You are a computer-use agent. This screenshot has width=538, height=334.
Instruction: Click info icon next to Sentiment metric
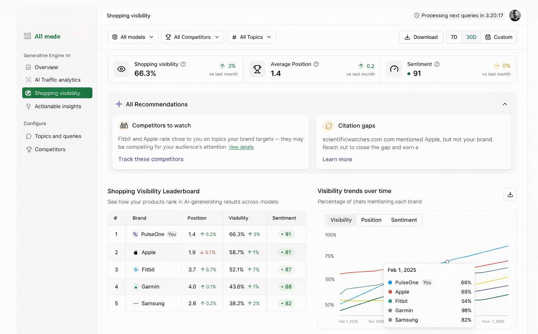coord(437,64)
